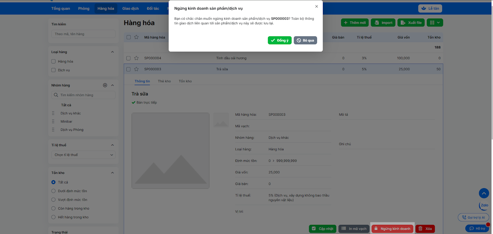Click the Xuất file button
The image size is (493, 234).
click(411, 22)
